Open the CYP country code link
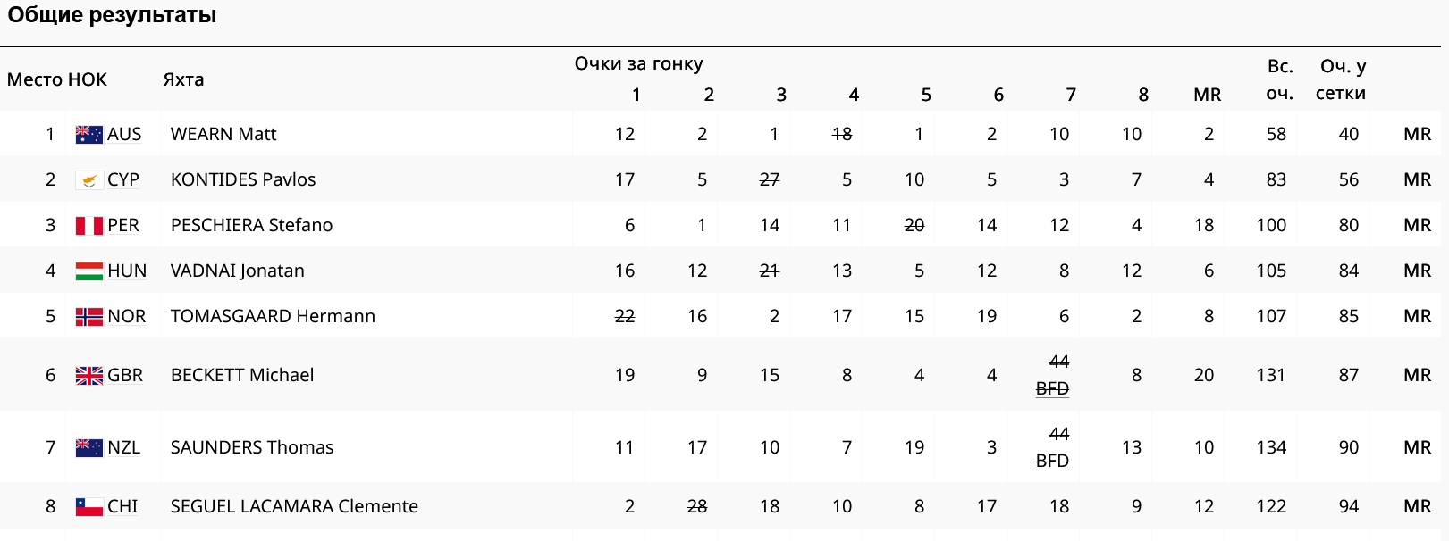 pos(123,180)
